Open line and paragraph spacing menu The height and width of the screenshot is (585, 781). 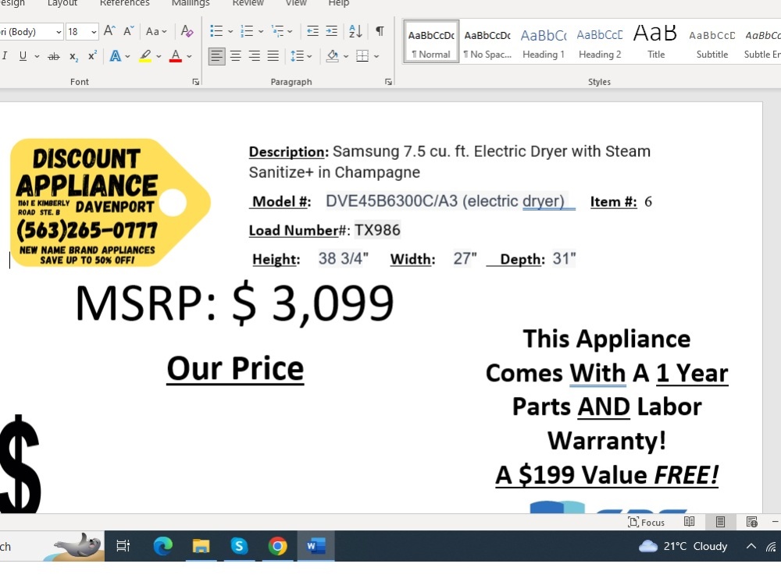301,55
